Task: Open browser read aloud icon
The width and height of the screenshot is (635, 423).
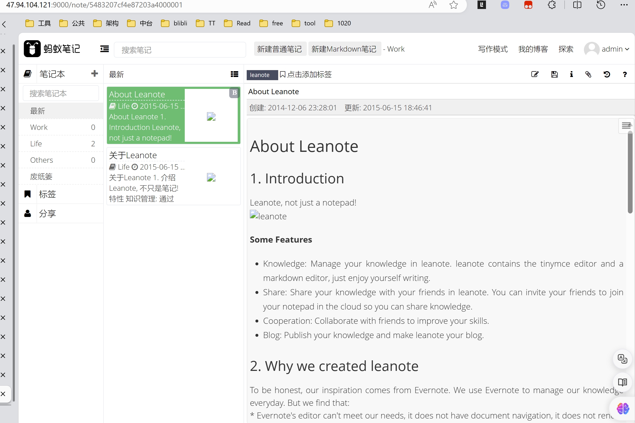Action: coord(433,5)
